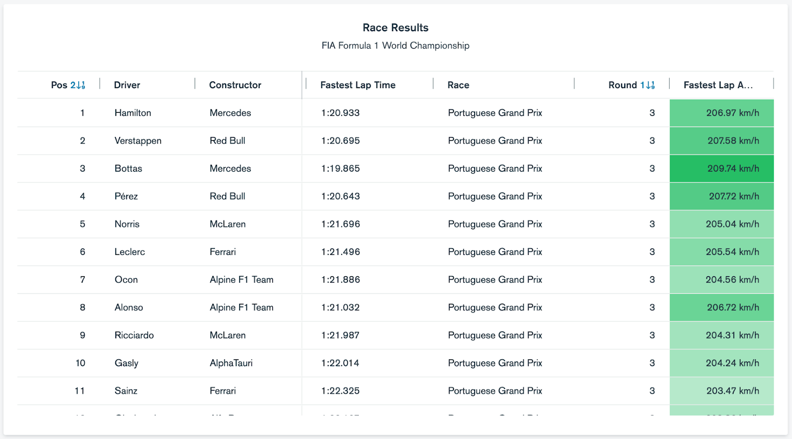This screenshot has width=792, height=439.
Task: Sort by the Driver column header
Action: click(127, 85)
